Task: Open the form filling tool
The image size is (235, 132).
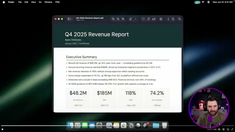Action: coord(154,19)
